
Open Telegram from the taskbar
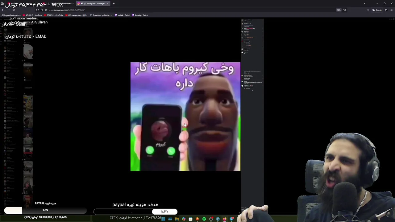click(x=232, y=219)
